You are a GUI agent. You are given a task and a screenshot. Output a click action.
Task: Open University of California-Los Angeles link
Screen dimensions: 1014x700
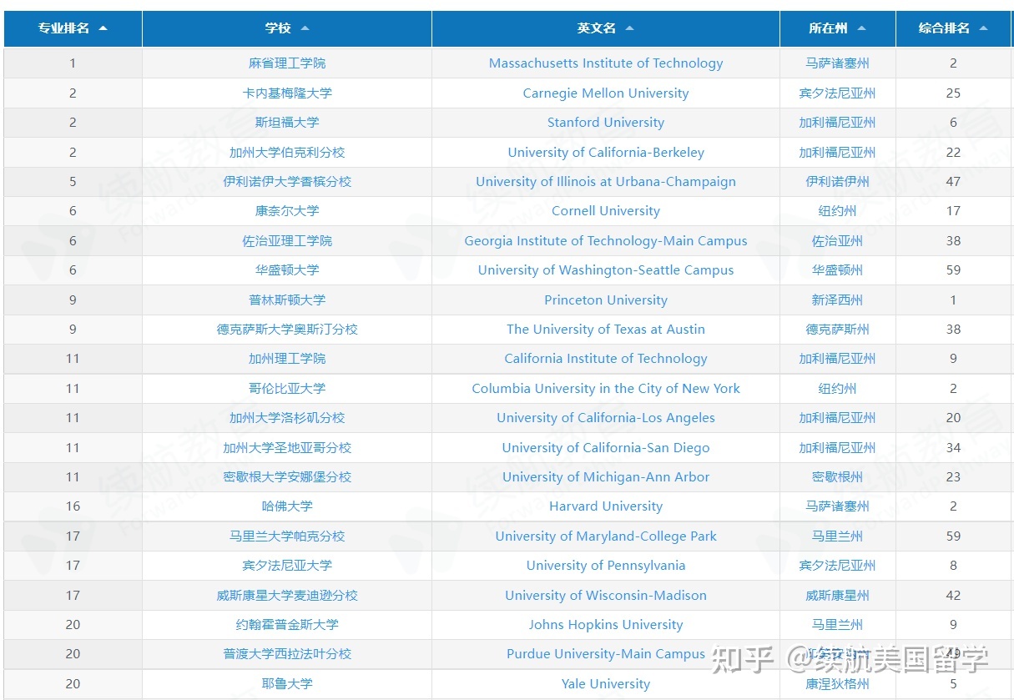click(606, 418)
